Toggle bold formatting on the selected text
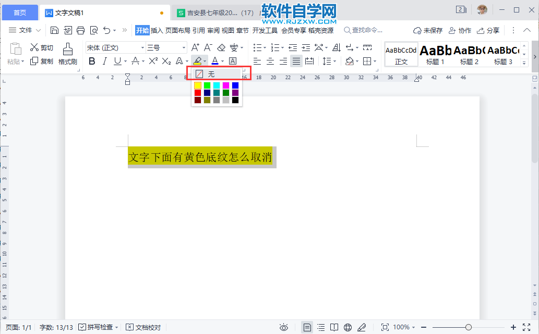The height and width of the screenshot is (334, 539). click(x=92, y=61)
